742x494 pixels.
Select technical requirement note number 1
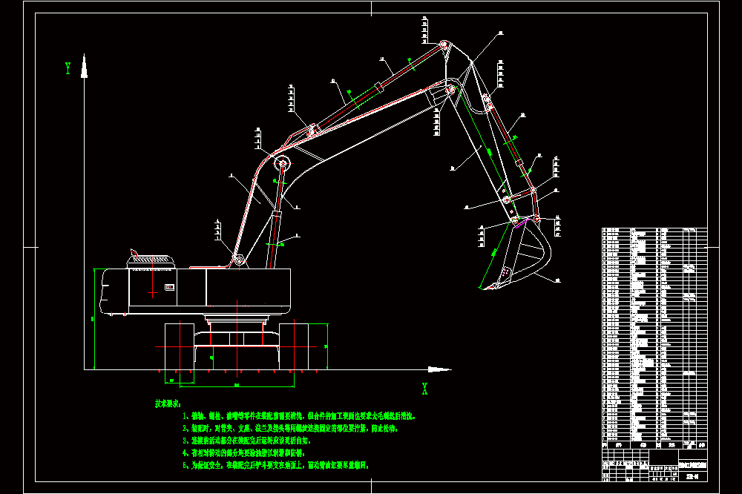(x=299, y=416)
